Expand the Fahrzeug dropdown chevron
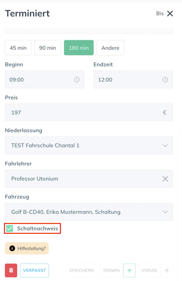182x281 pixels. click(x=165, y=212)
